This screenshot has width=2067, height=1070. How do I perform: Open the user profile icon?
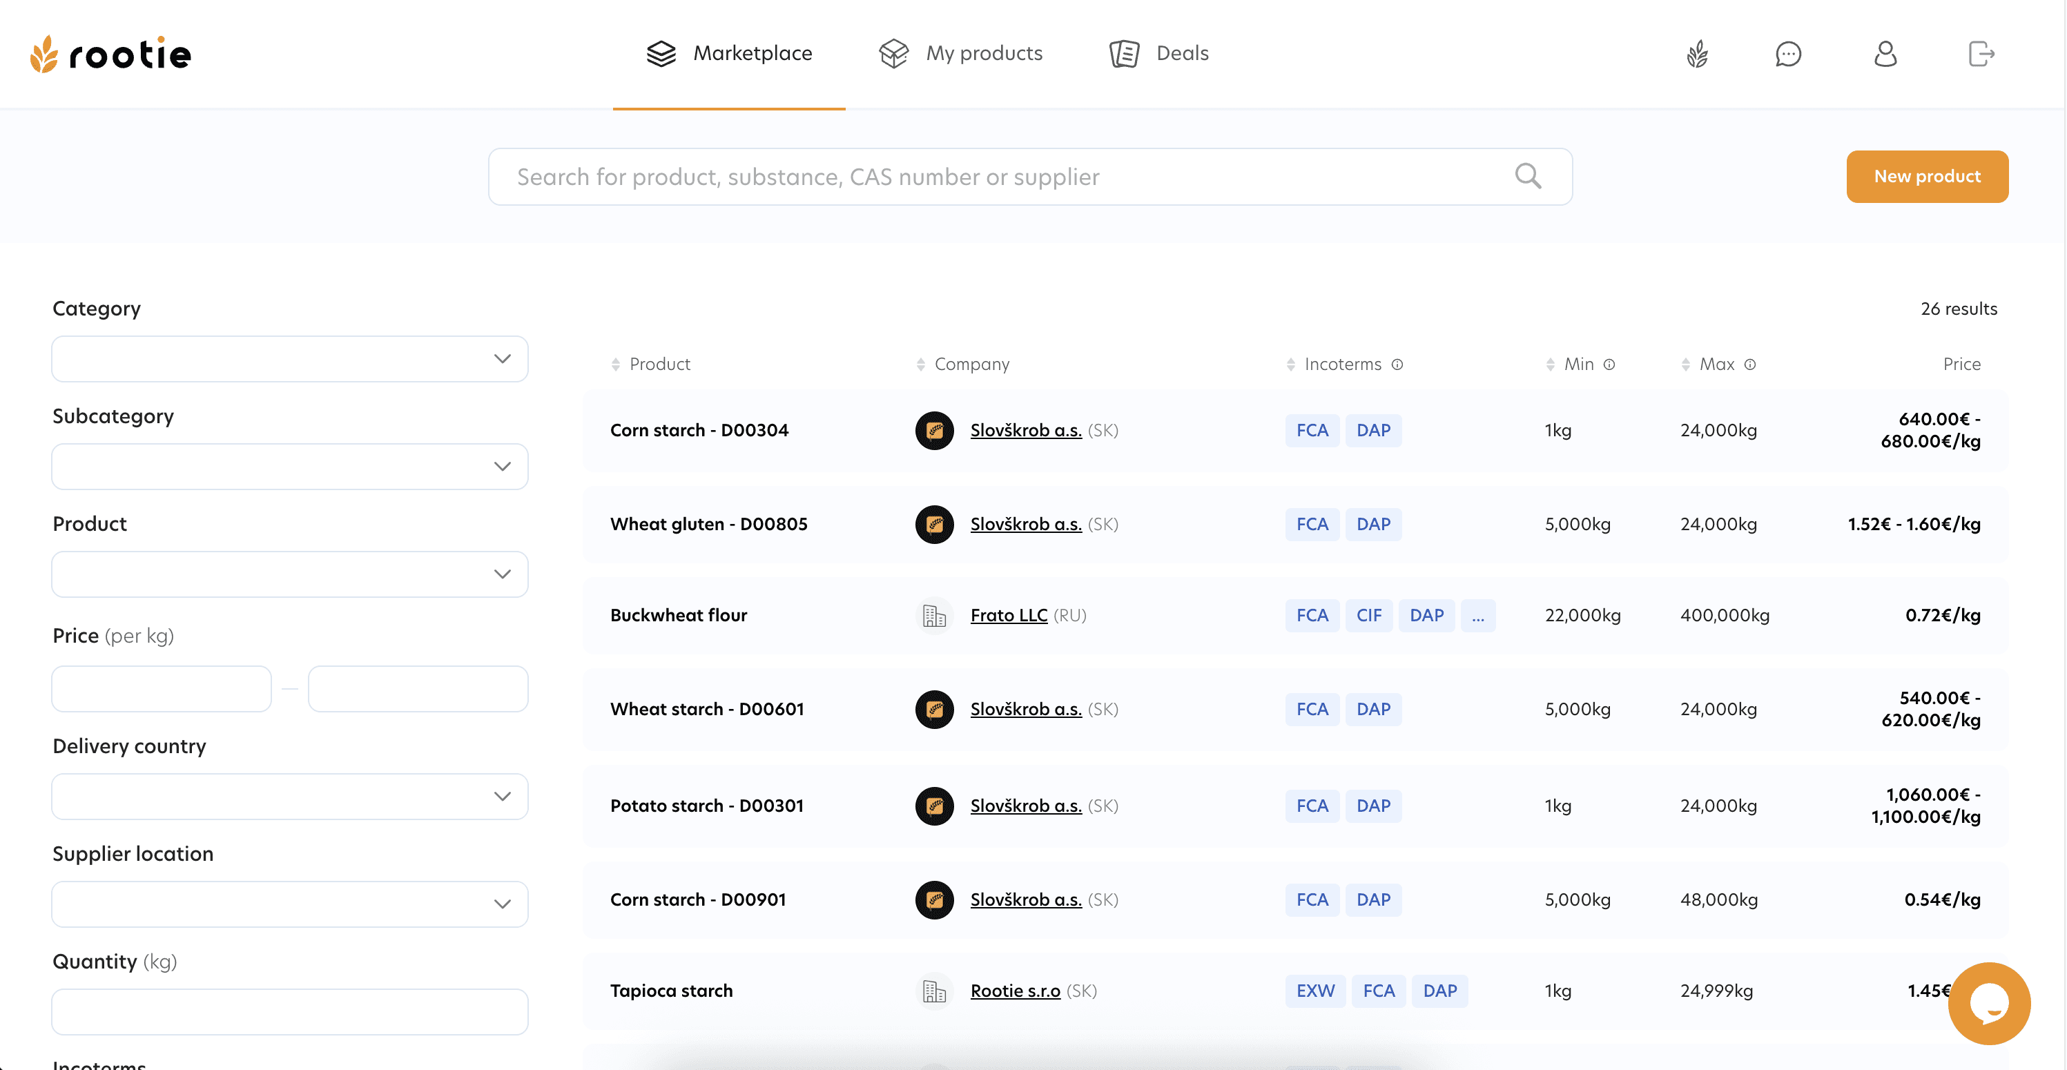(1885, 54)
